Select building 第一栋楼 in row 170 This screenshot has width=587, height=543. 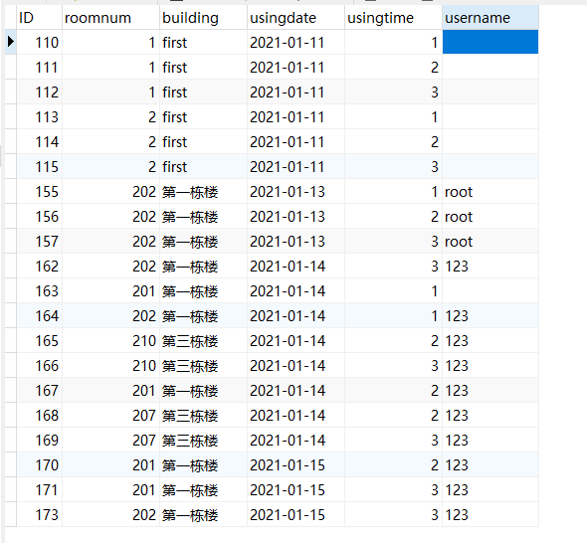point(203,464)
